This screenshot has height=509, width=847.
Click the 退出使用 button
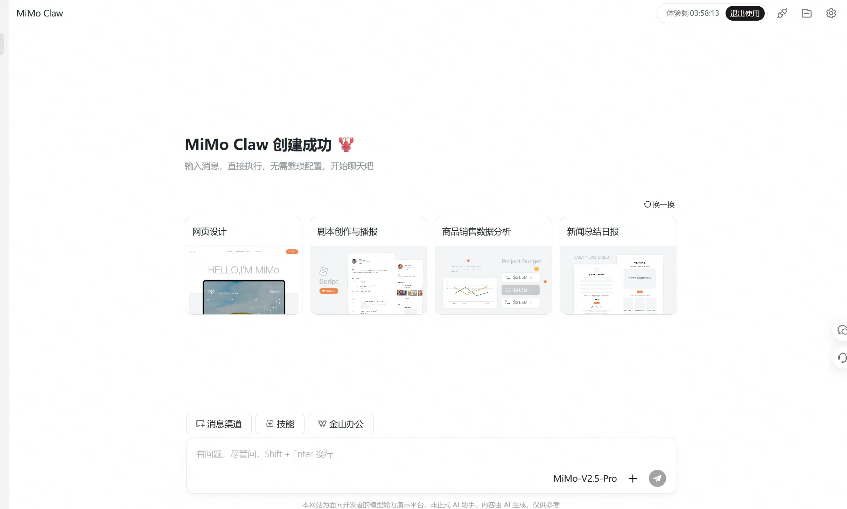coord(745,13)
